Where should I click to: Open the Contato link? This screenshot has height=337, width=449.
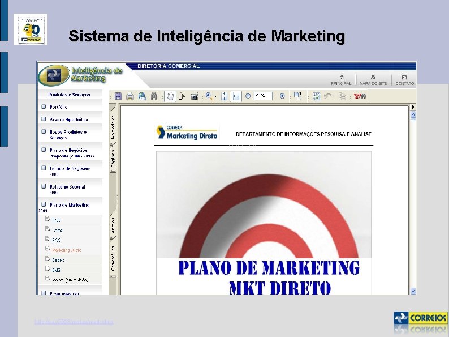405,83
